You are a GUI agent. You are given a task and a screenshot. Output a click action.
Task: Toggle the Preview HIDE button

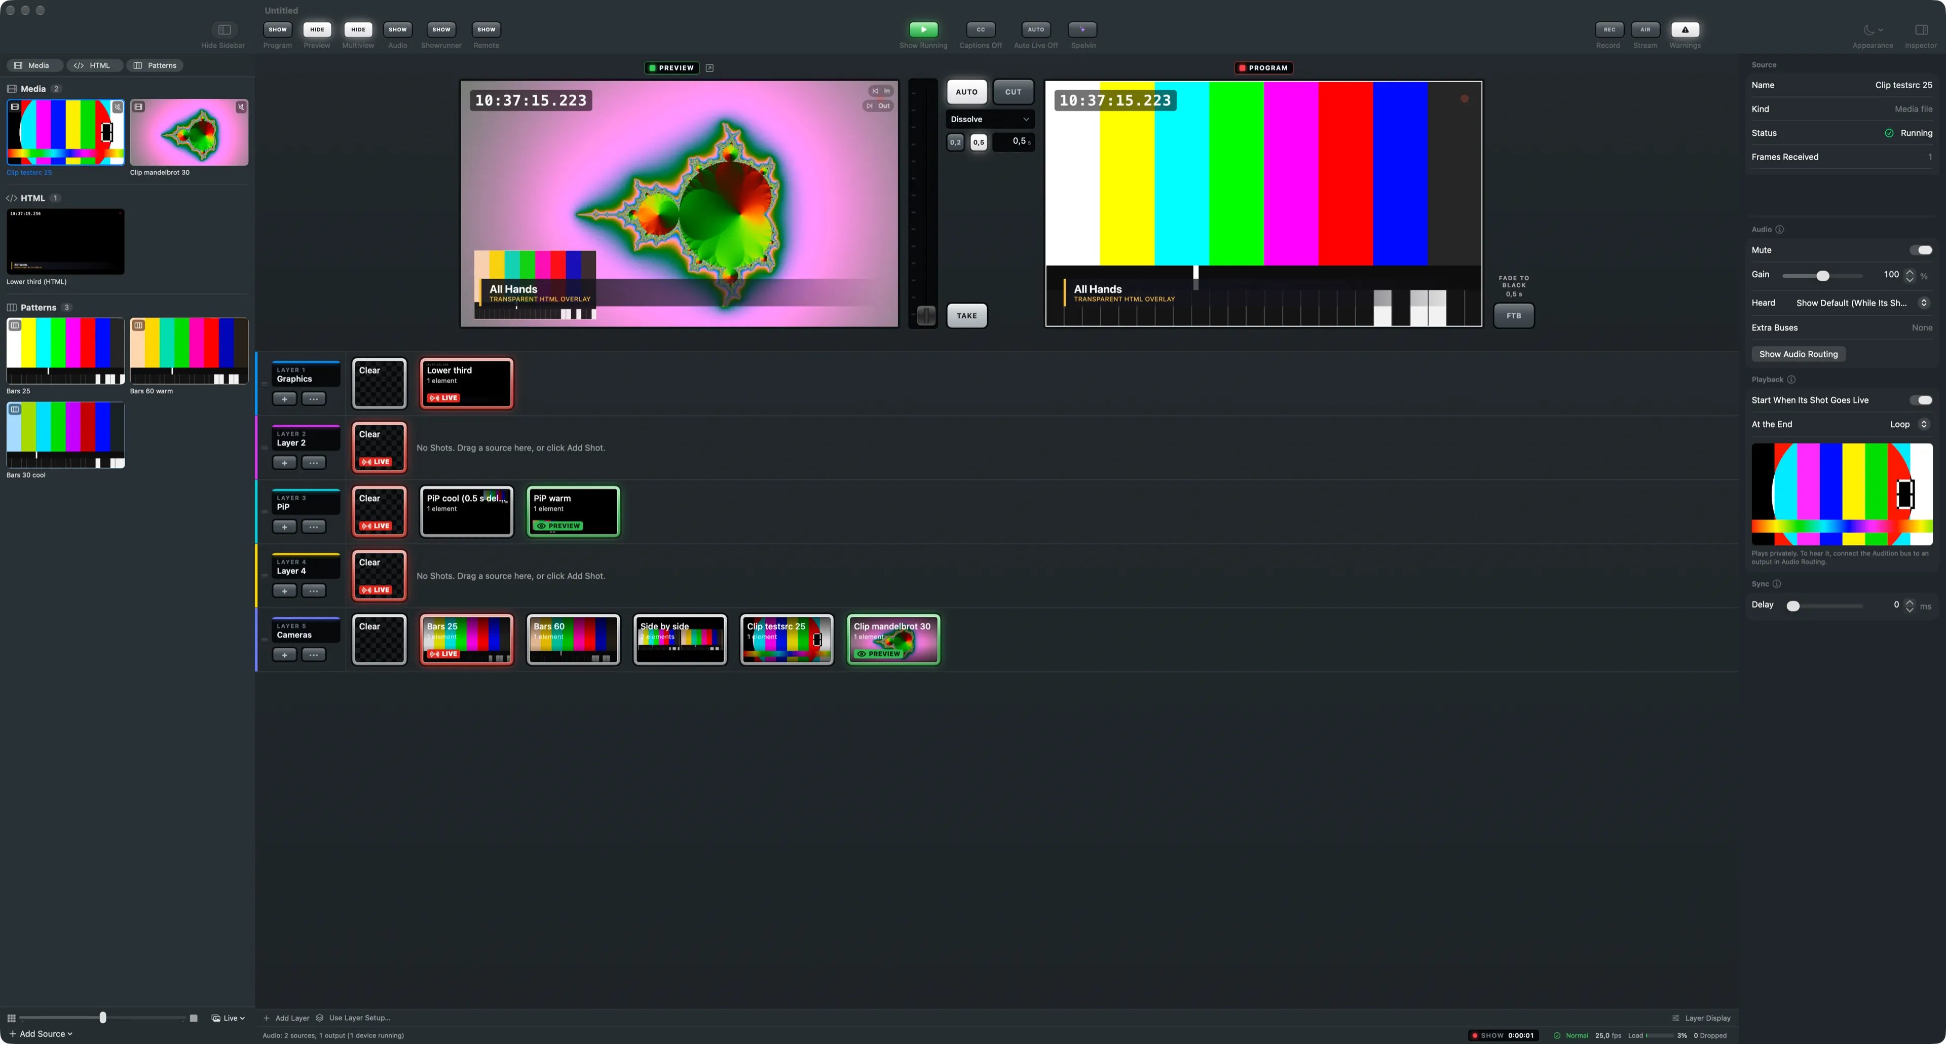point(317,29)
